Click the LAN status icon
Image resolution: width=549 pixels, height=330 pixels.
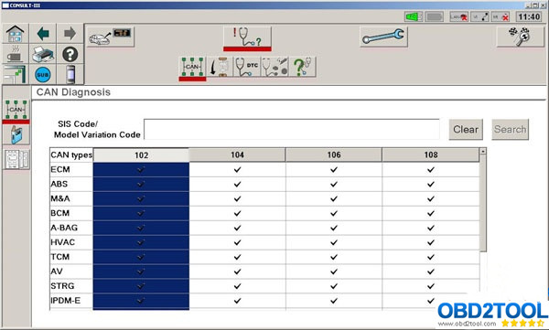[459, 16]
